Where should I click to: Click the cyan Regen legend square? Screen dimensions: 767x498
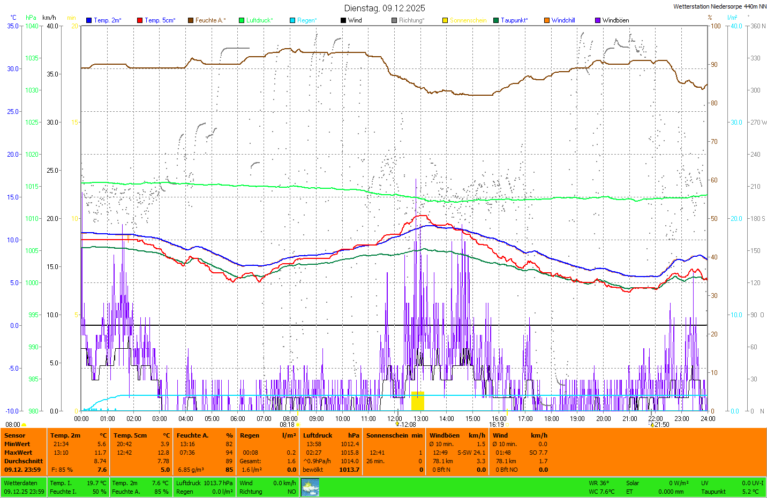pyautogui.click(x=292, y=20)
